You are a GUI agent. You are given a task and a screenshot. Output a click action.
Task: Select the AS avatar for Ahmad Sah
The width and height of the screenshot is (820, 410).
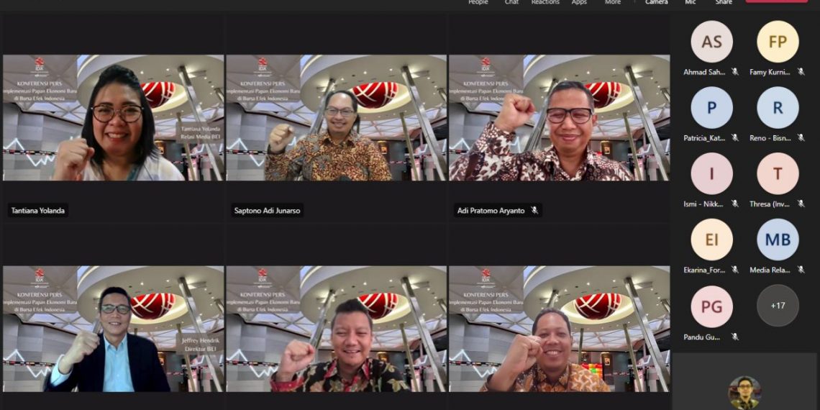pos(712,42)
